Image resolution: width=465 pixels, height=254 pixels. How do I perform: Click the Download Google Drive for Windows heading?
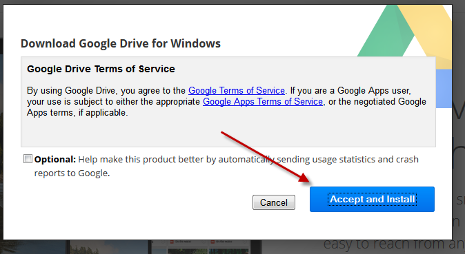click(x=121, y=43)
